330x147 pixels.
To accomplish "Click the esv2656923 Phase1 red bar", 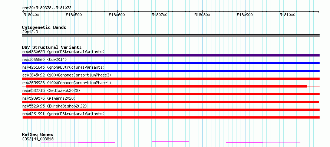I will pos(166,86).
